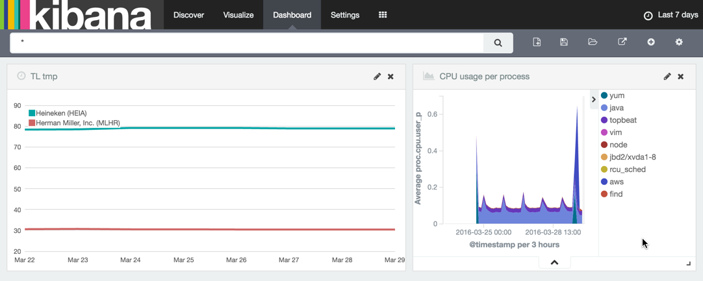
Task: Add a visualization with plus icon
Action: point(650,42)
